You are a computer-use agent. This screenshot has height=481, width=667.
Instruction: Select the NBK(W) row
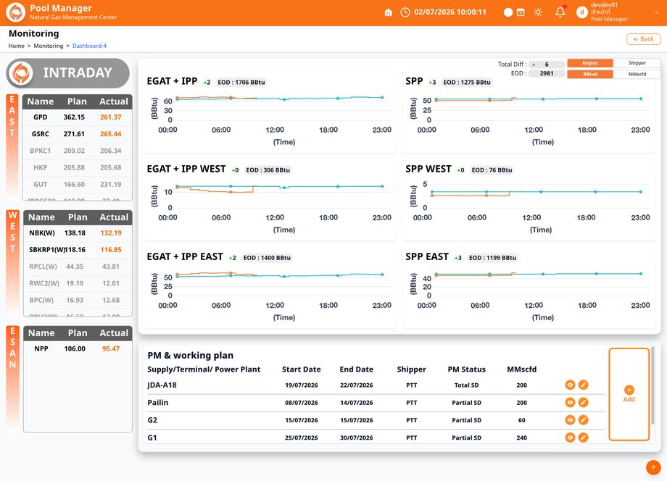click(x=78, y=233)
